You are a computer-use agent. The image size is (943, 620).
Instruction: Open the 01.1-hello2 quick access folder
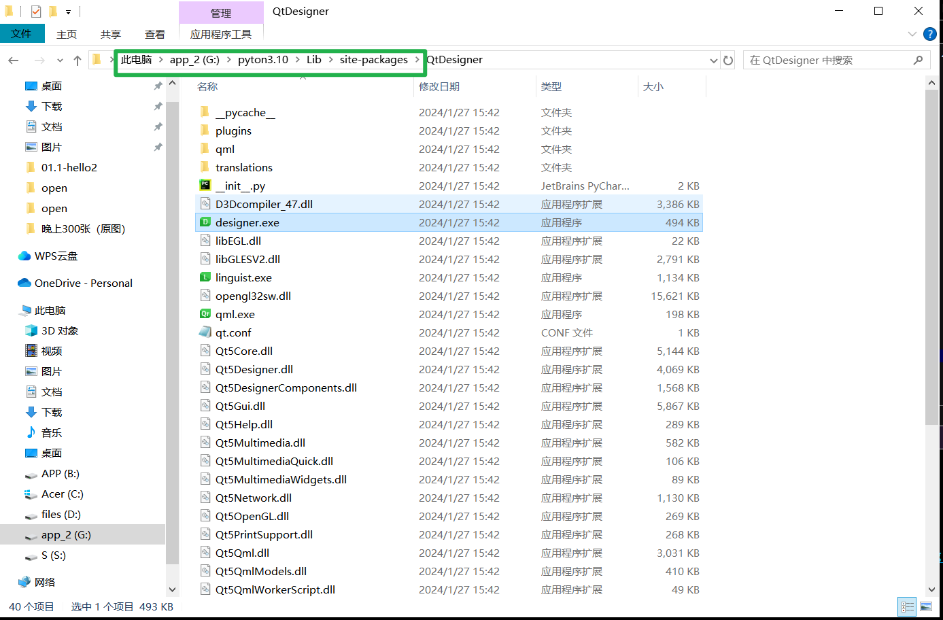[x=69, y=167]
